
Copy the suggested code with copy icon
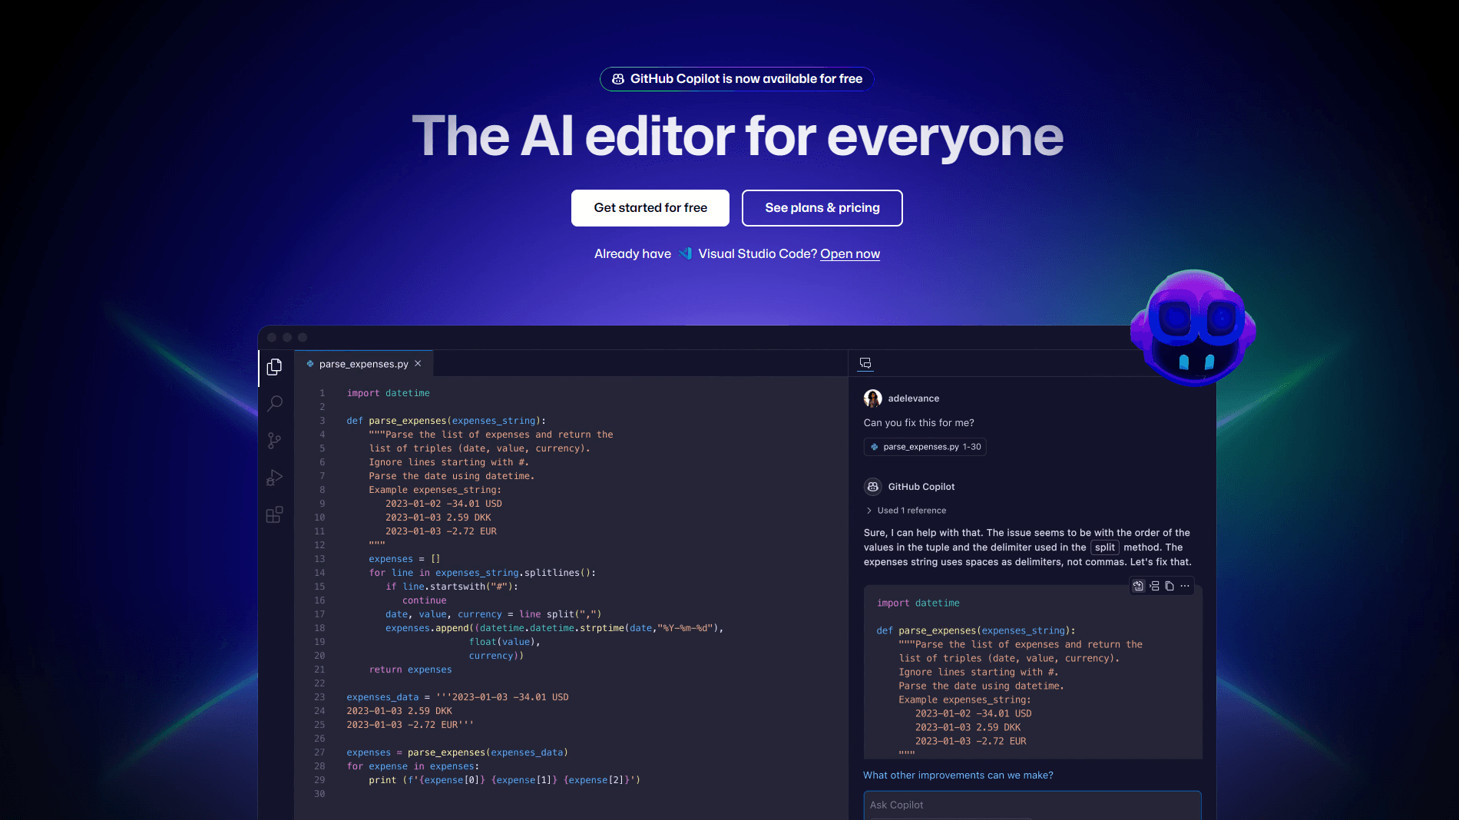coord(1170,586)
